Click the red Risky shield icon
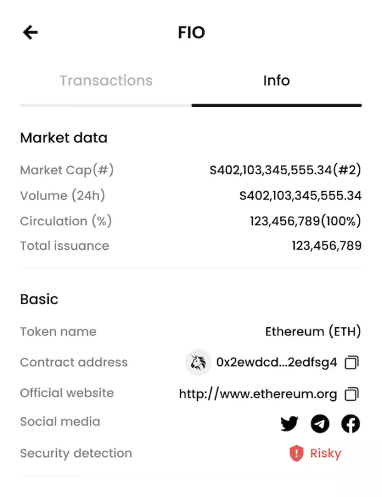This screenshot has width=382, height=497. (296, 453)
